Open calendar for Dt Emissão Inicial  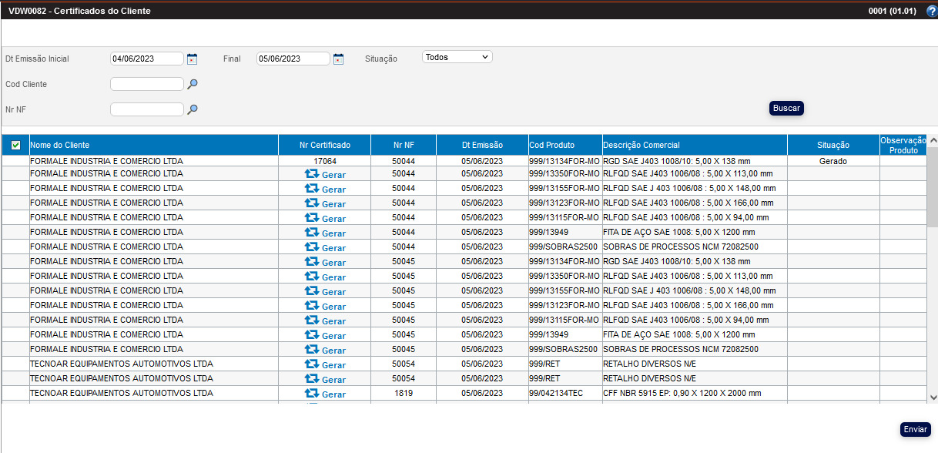click(x=193, y=59)
